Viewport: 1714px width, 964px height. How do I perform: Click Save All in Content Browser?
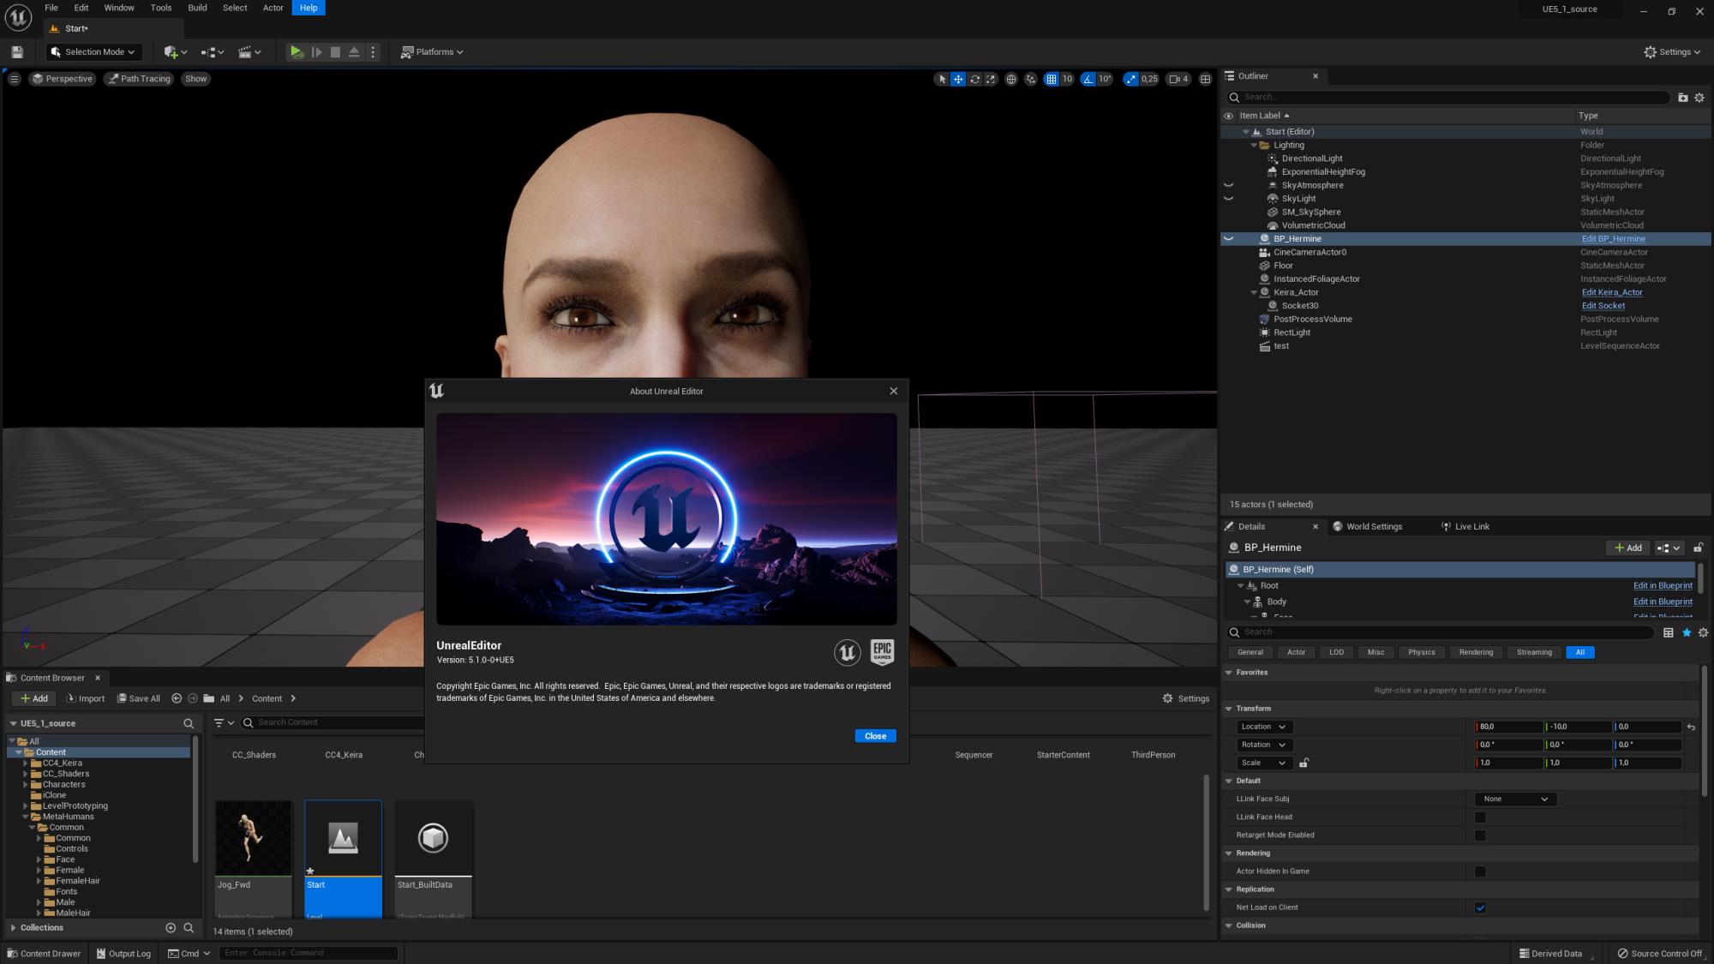coord(139,698)
